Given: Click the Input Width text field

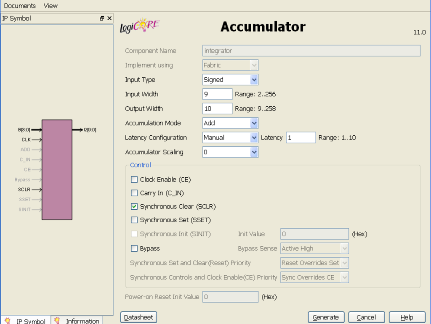Looking at the screenshot, I should 217,94.
